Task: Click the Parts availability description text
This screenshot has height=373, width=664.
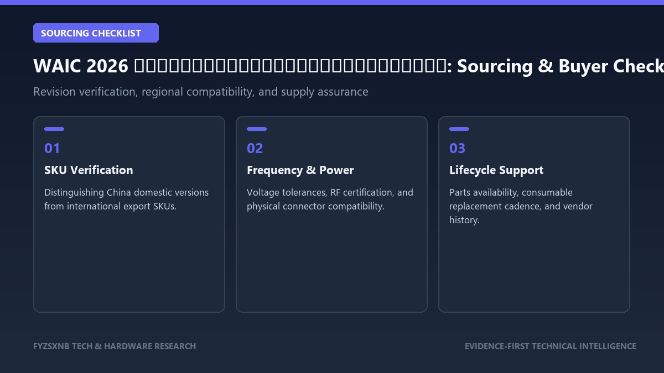Action: 521,206
